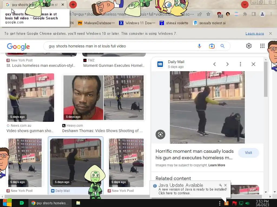277x207 pixels.
Task: Open Heavy.com Deshawn Thomas image result
Action: coord(104,98)
